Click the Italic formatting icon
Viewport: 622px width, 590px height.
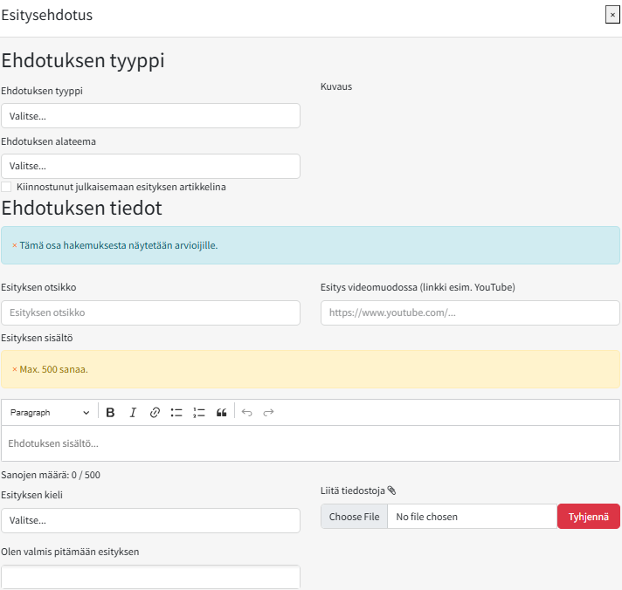(x=133, y=413)
